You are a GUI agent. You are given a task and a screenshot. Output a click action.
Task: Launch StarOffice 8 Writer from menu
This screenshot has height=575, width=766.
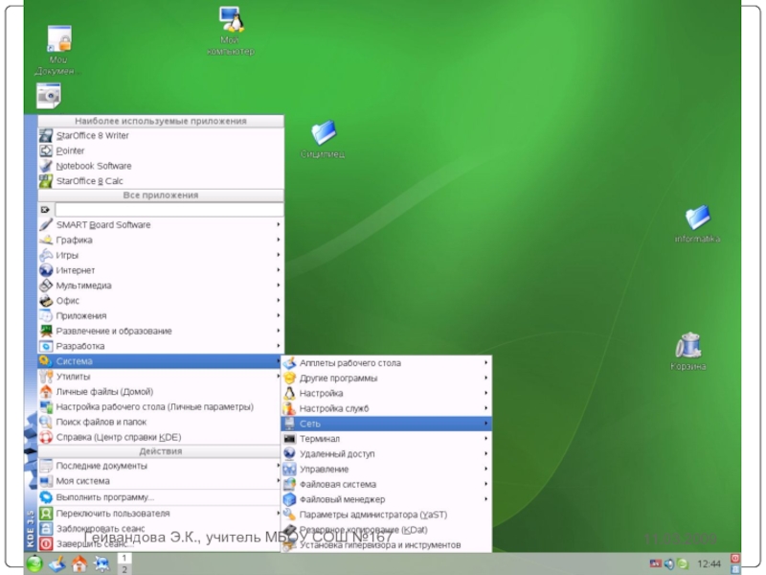click(92, 136)
